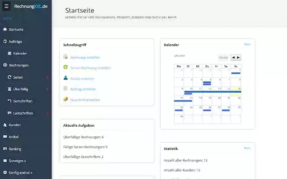This screenshot has width=287, height=179.
Task: Open the Kunde erstellen link
Action: pyautogui.click(x=82, y=79)
